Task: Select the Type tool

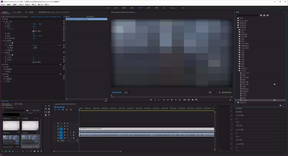Action: pyautogui.click(x=49, y=115)
